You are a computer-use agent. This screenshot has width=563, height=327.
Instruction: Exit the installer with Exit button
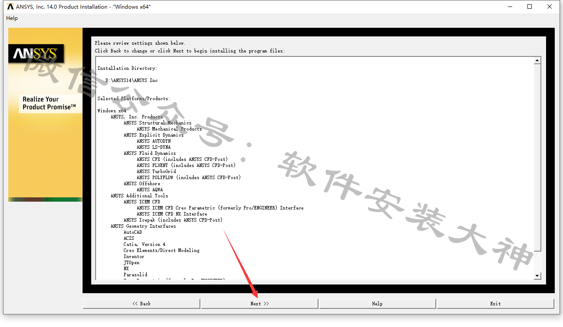pos(495,304)
